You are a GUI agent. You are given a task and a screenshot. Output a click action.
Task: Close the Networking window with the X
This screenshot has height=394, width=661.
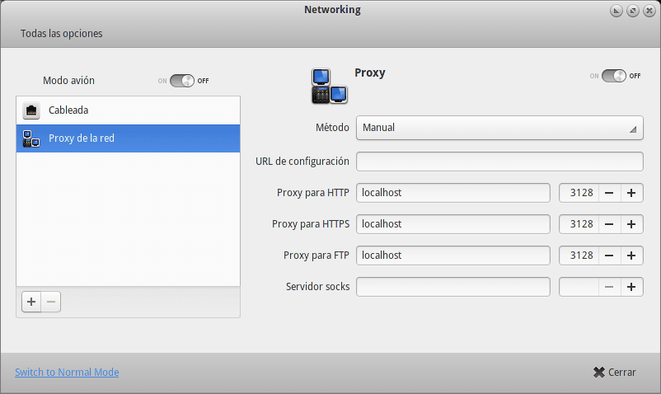pos(649,11)
